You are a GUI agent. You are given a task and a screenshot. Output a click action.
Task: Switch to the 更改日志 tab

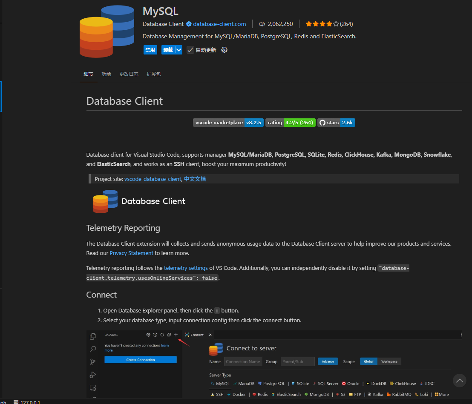129,74
